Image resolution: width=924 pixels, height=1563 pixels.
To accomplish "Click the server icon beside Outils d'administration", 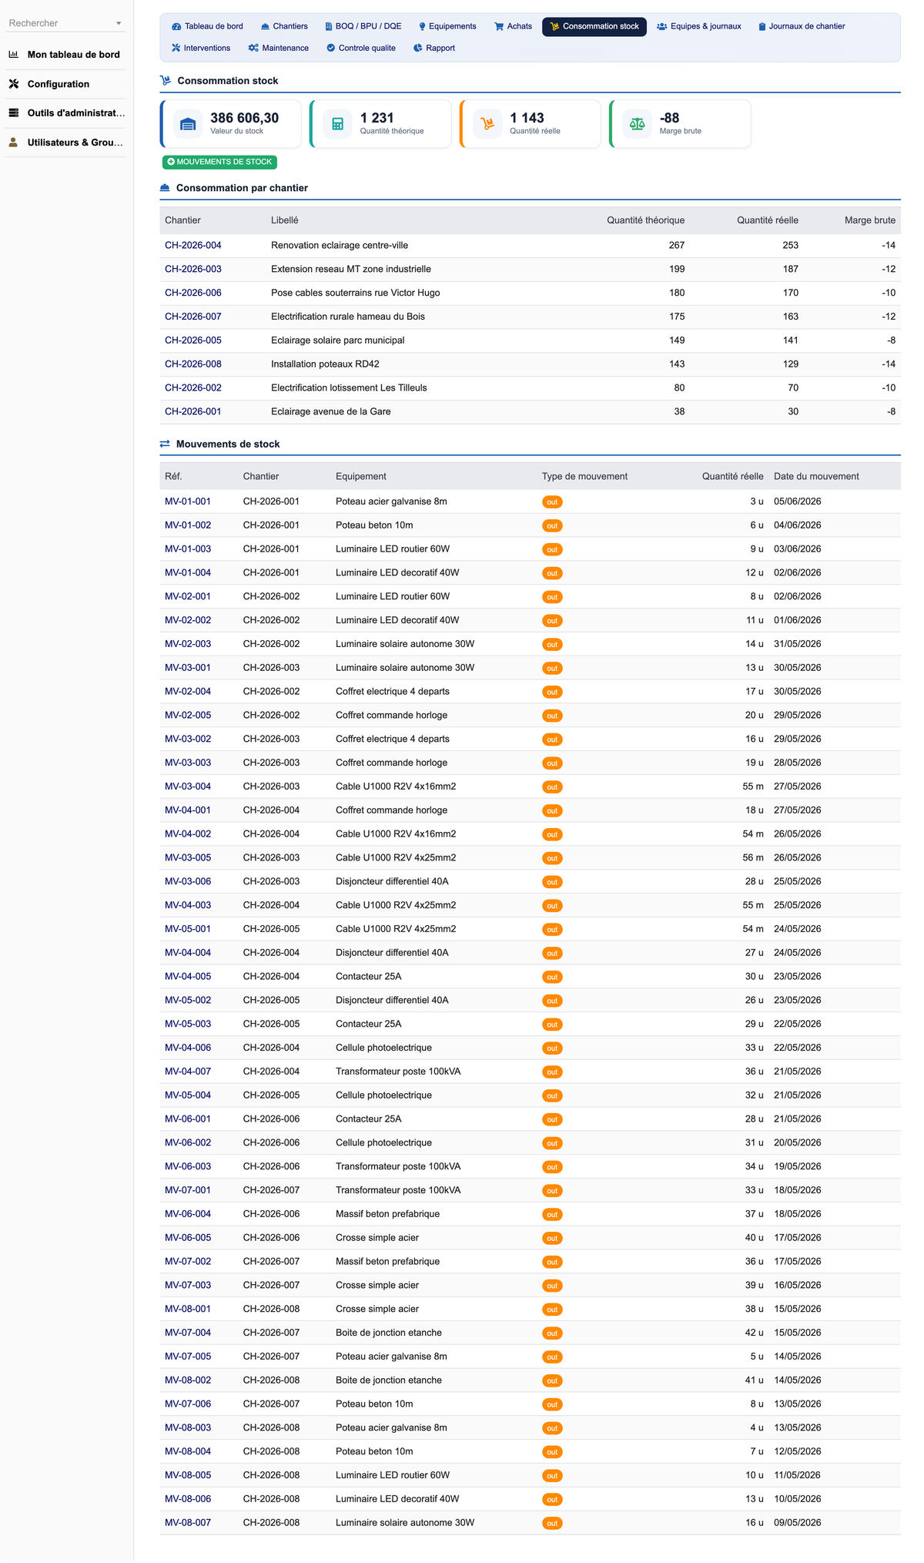I will click(x=14, y=113).
